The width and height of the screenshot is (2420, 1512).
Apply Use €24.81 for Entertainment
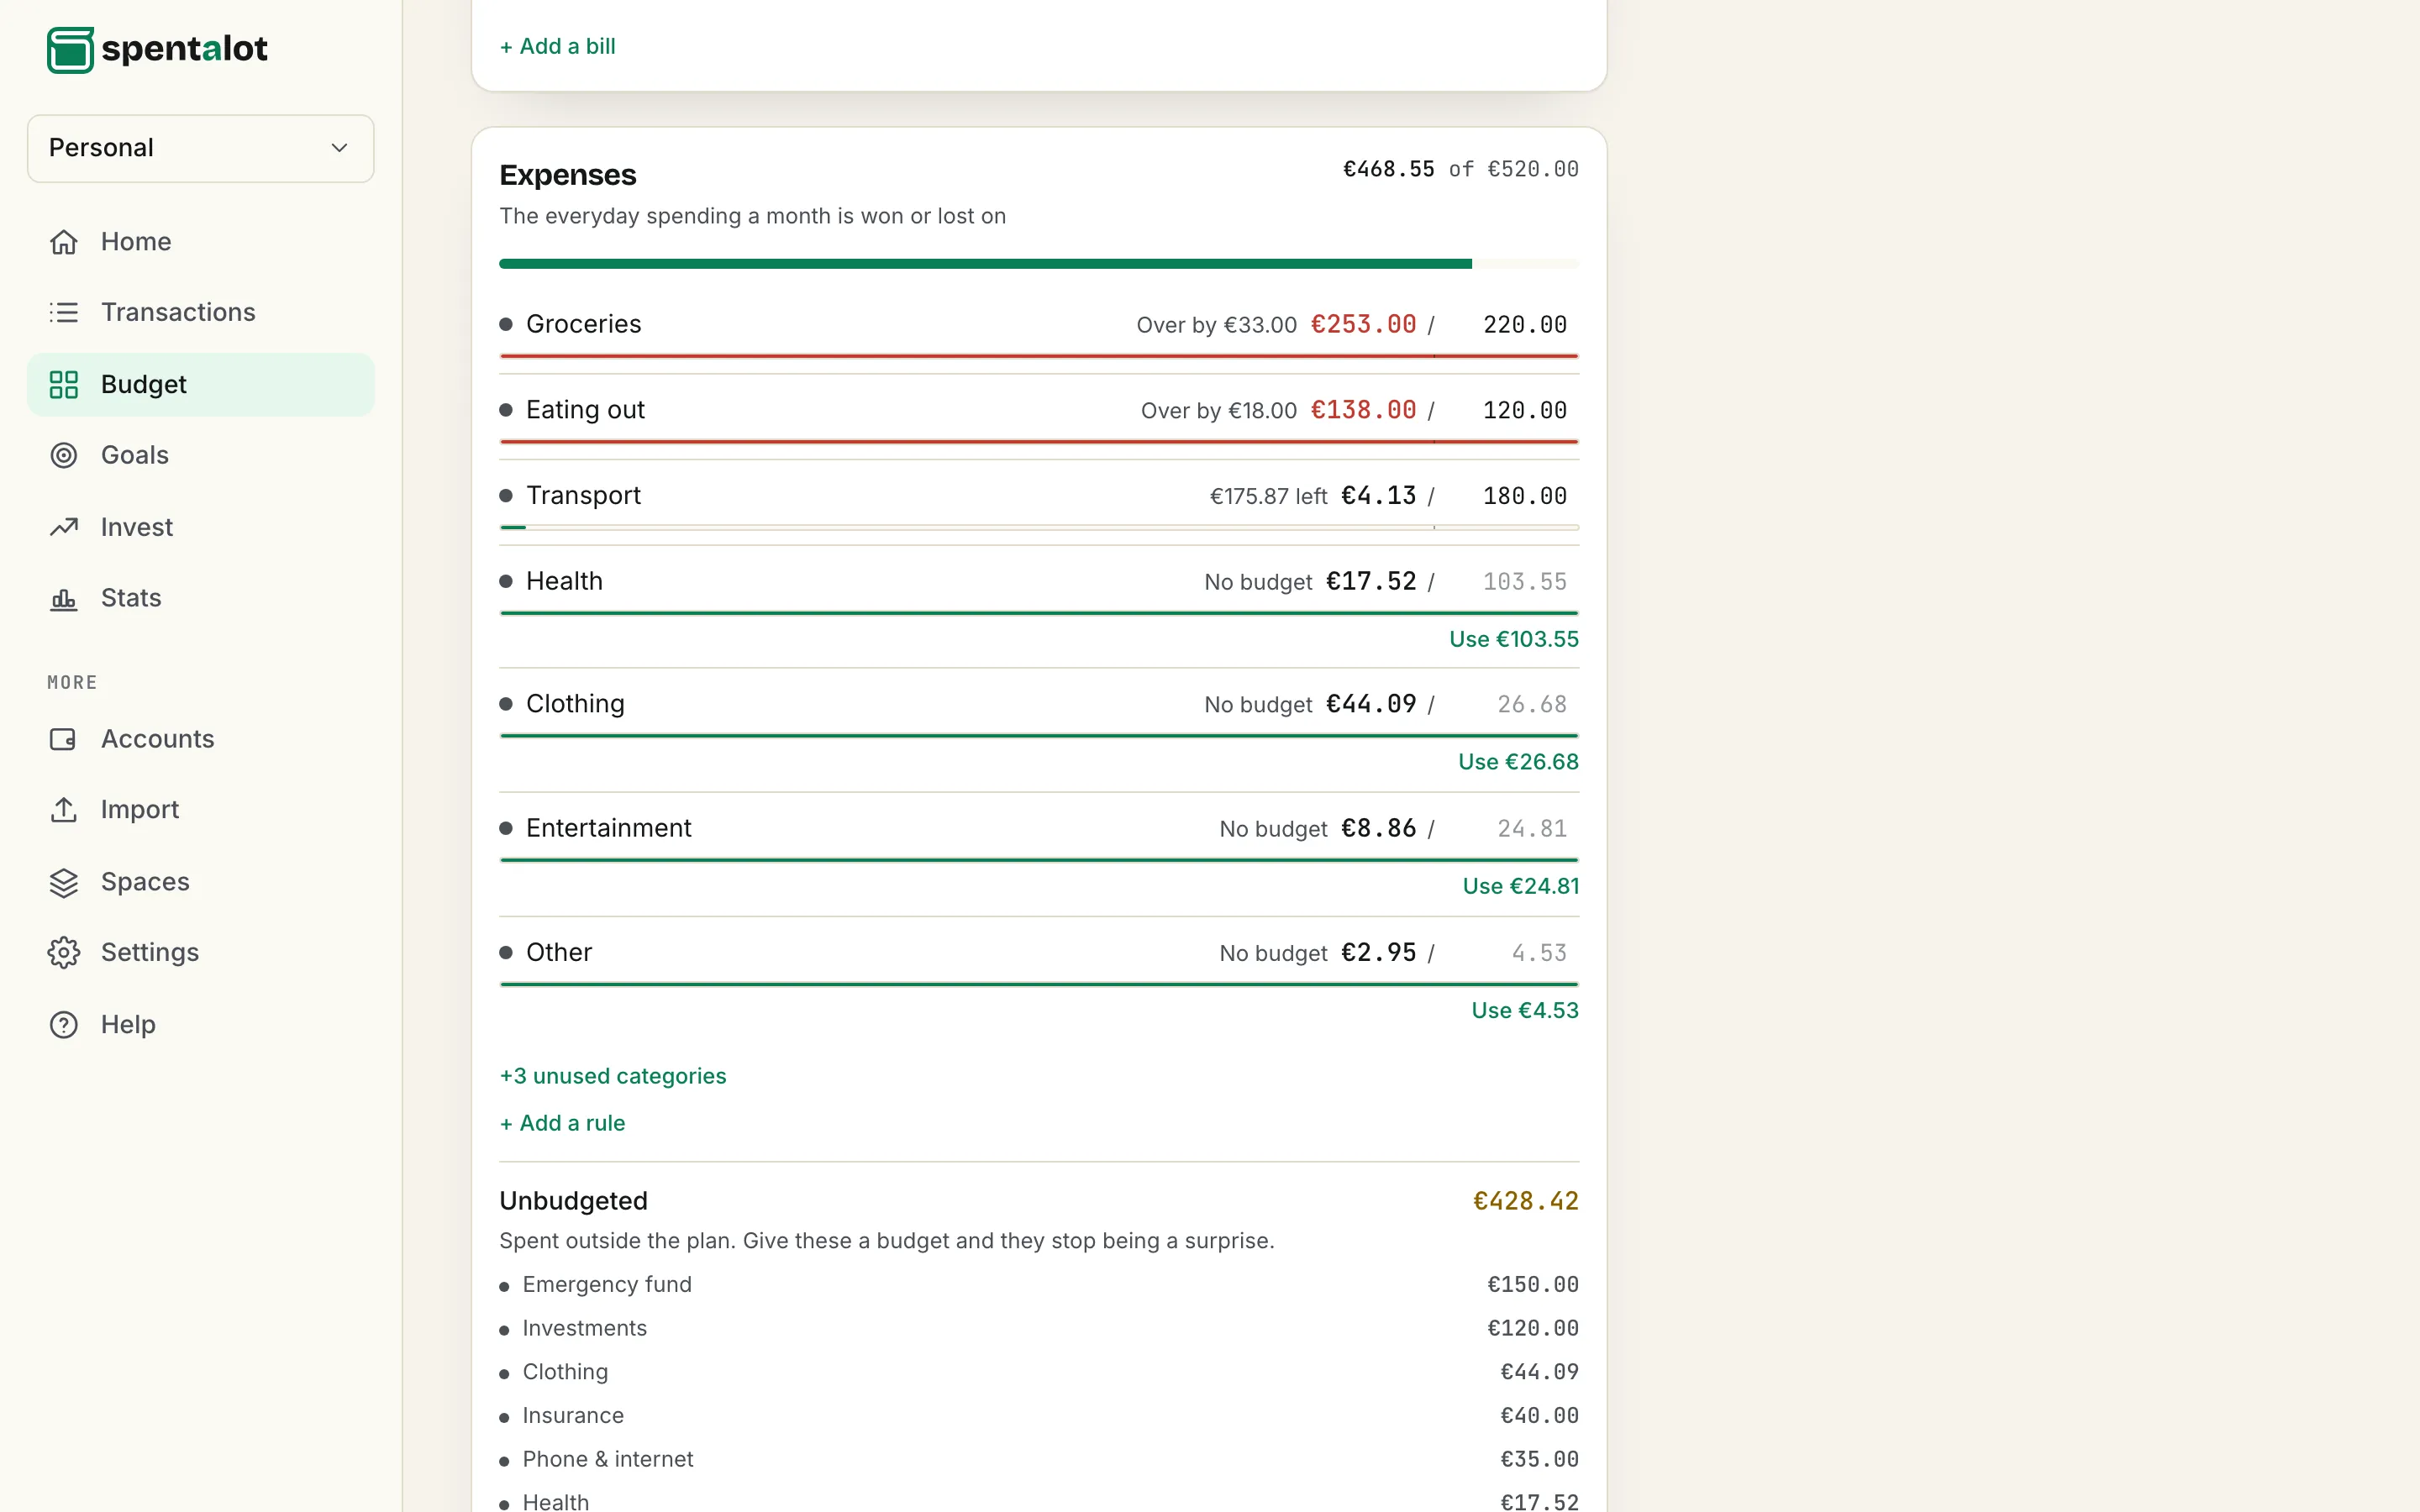point(1521,886)
